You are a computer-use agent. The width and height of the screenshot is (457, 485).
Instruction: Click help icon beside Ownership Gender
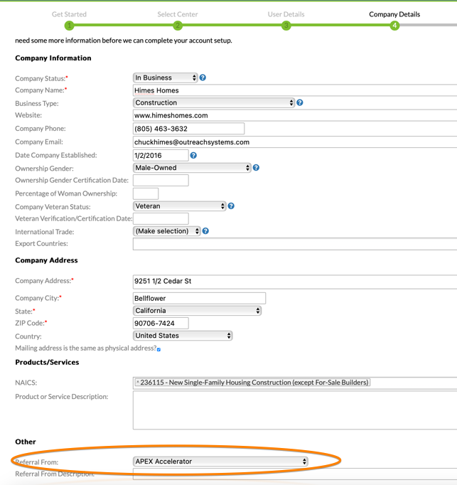tap(256, 168)
